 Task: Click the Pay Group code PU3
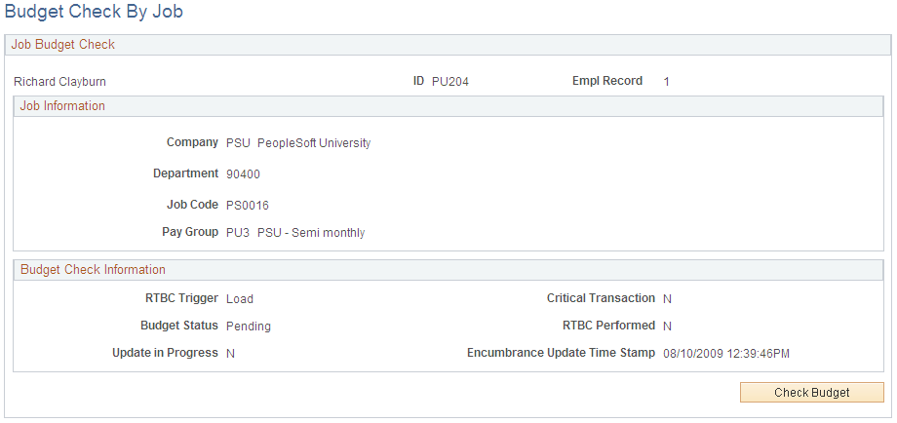238,233
